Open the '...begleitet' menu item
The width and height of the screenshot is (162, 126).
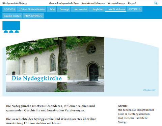97,9
